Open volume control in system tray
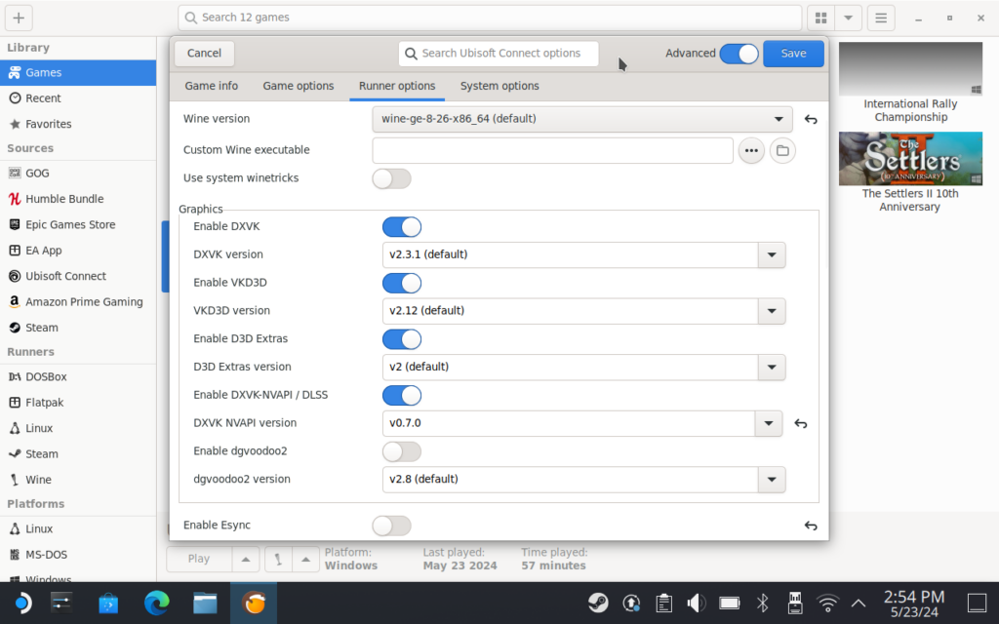The image size is (999, 624). click(x=696, y=603)
